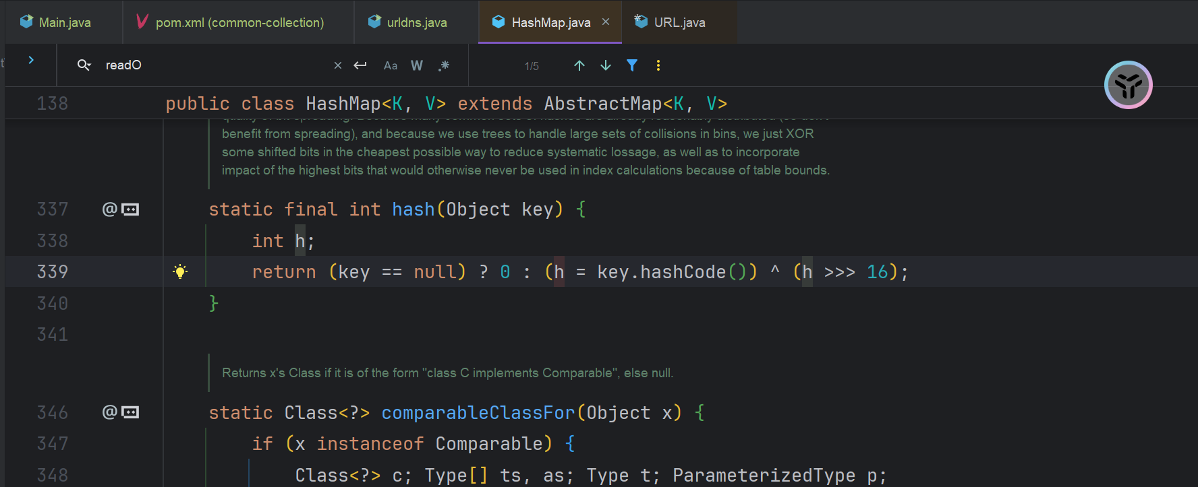1198x487 pixels.
Task: Switch to the Main.java tab
Action: (64, 22)
